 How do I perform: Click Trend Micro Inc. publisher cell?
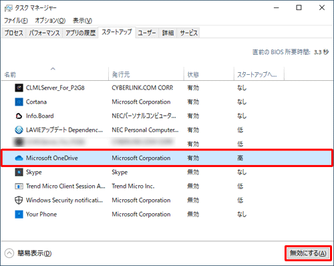coord(133,186)
